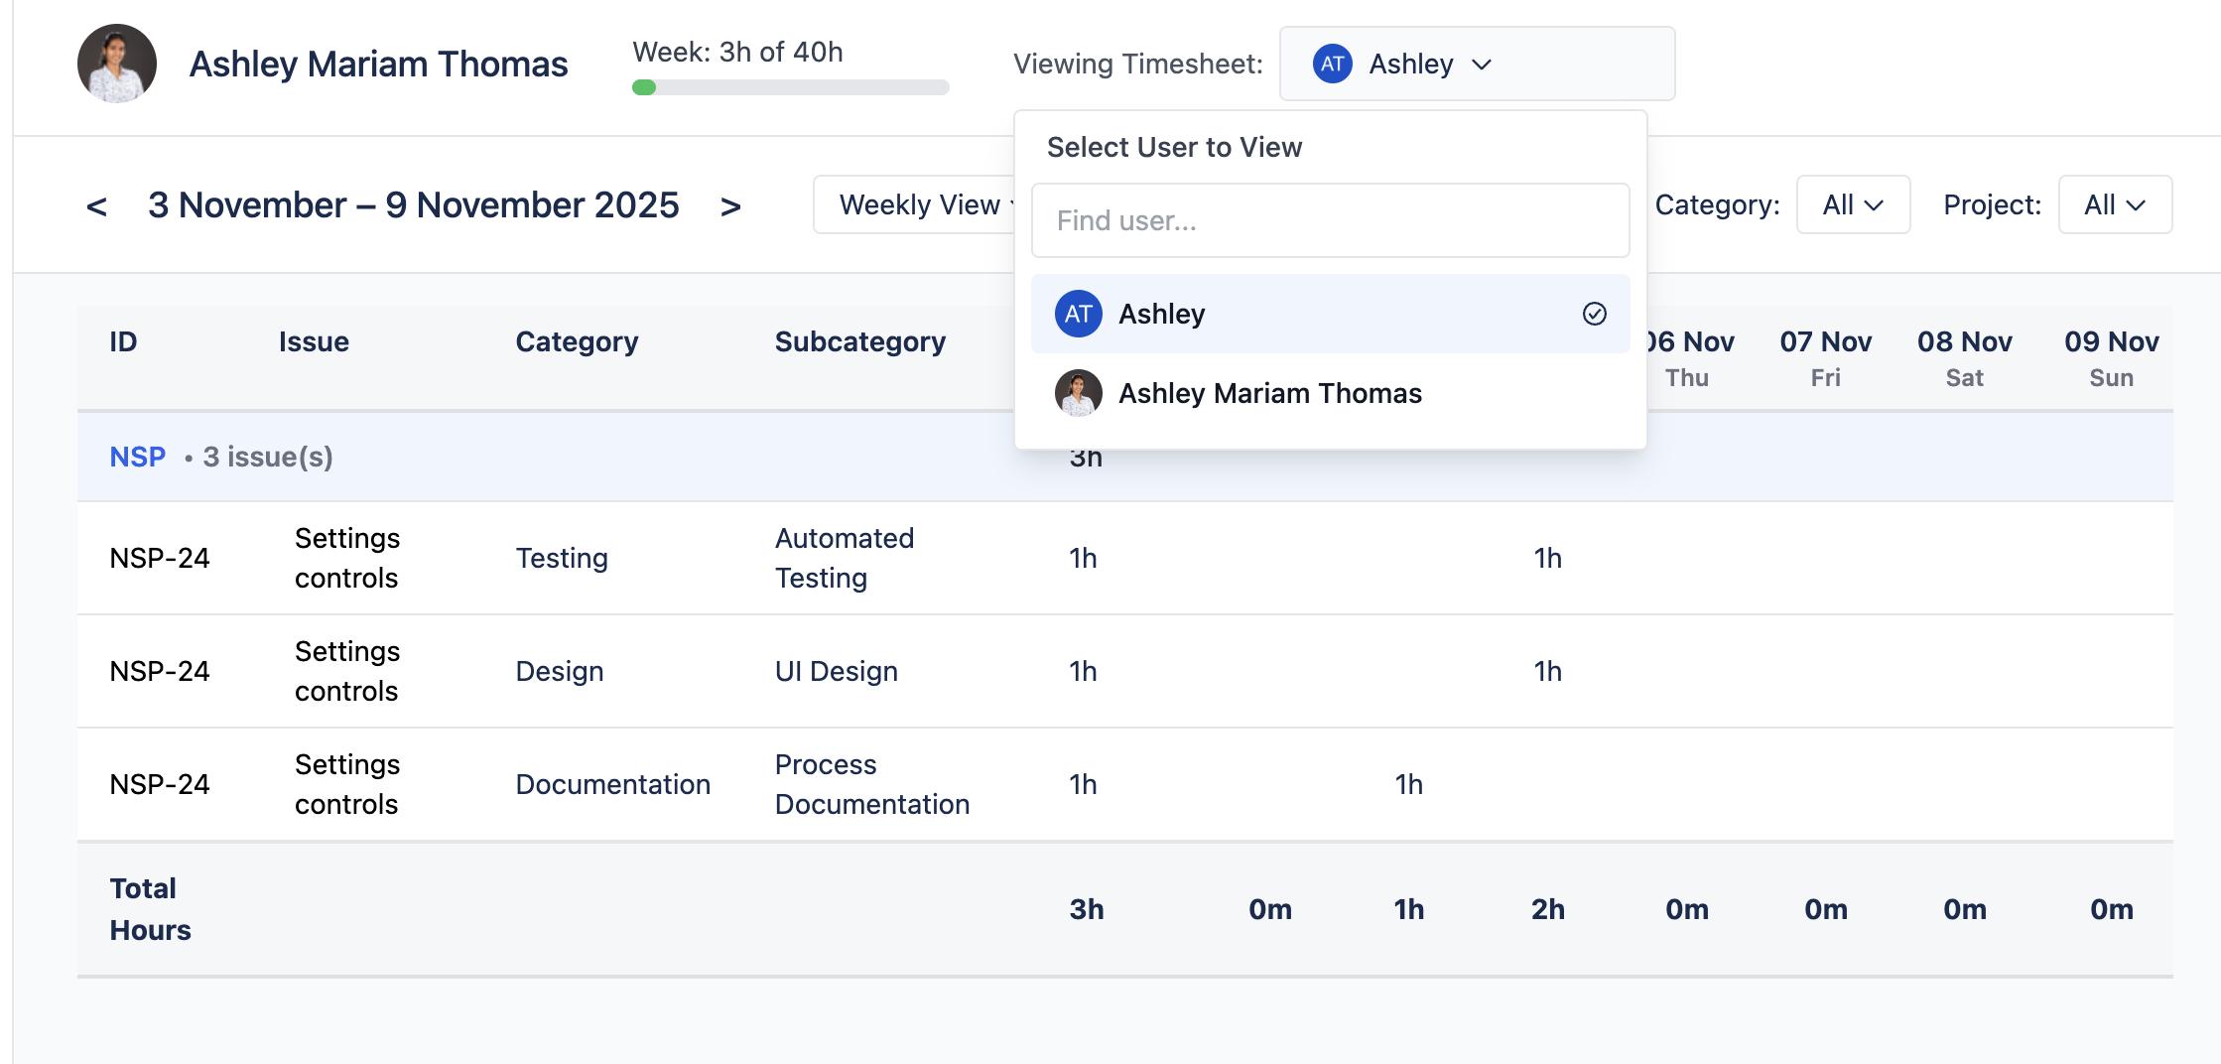Go to next week with right arrow
This screenshot has width=2221, height=1064.
coord(730,206)
